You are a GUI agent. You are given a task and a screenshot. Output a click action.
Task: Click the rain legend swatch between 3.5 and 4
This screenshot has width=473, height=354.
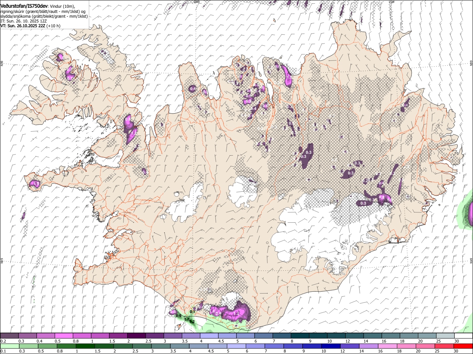[180, 346]
